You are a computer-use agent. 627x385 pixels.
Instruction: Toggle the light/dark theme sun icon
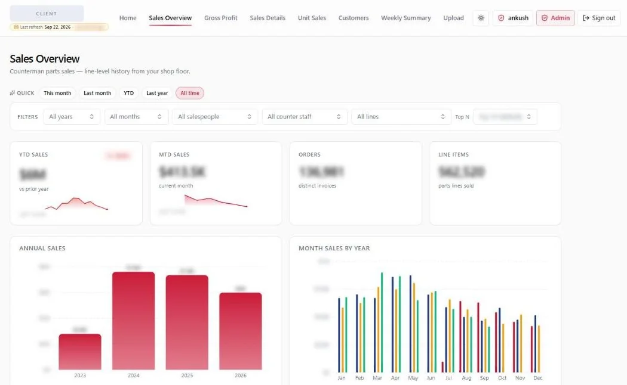point(481,18)
